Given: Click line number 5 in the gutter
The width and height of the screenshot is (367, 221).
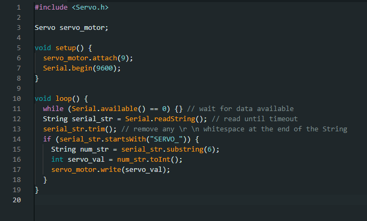Looking at the screenshot, I should (x=19, y=48).
